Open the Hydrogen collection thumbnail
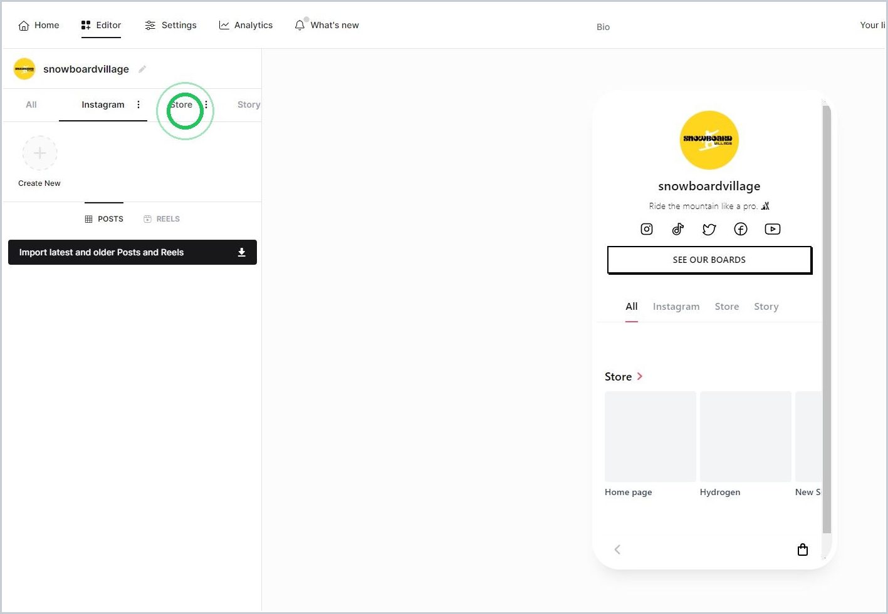The height and width of the screenshot is (614, 888). [x=746, y=436]
